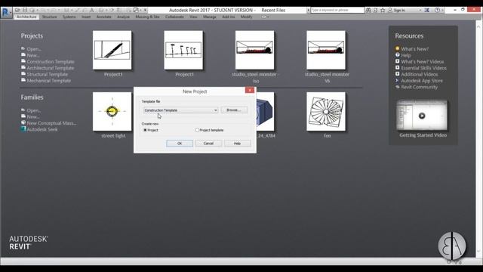Open the street light family thumbnail
The width and height of the screenshot is (483, 272).
[112, 111]
